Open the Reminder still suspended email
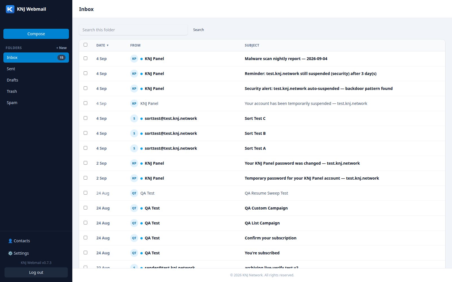The image size is (452, 282). click(262, 74)
